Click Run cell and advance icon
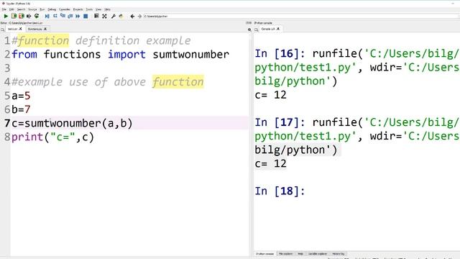The image size is (460, 259). [22, 16]
